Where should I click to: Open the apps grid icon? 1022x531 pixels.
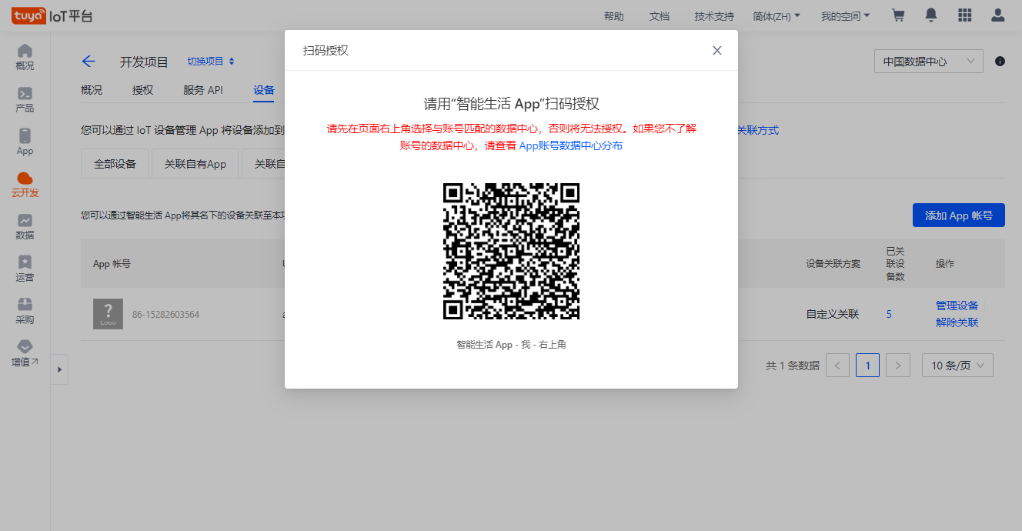[x=965, y=15]
